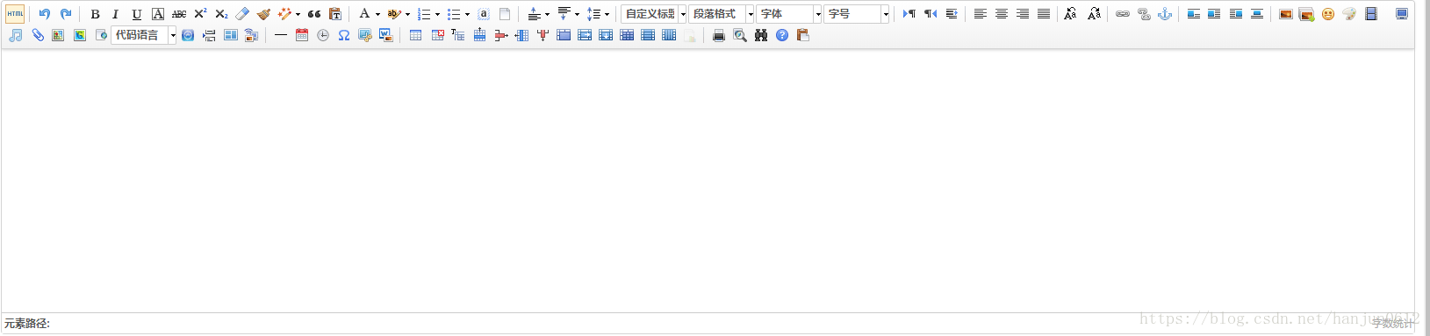Click the Redo arrow icon
1430x336 pixels.
[x=66, y=14]
